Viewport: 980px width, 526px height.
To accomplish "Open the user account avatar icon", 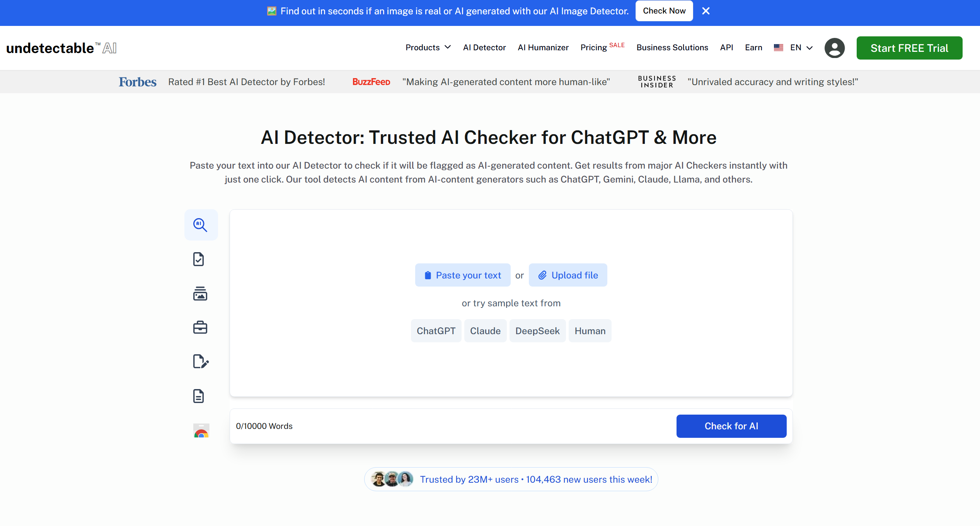I will tap(834, 48).
